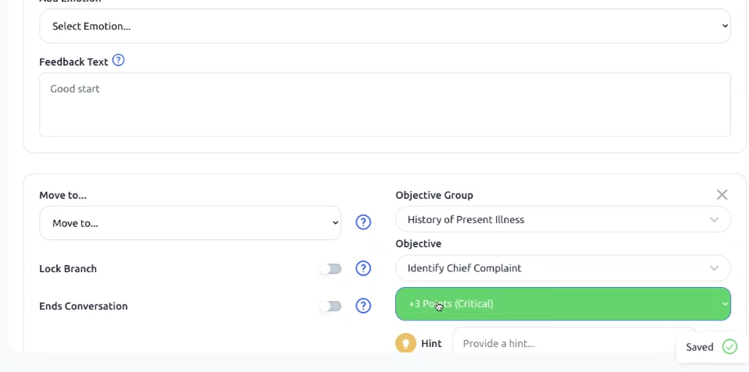749x372 pixels.
Task: Open the Select Emotion dropdown
Action: [x=384, y=27]
